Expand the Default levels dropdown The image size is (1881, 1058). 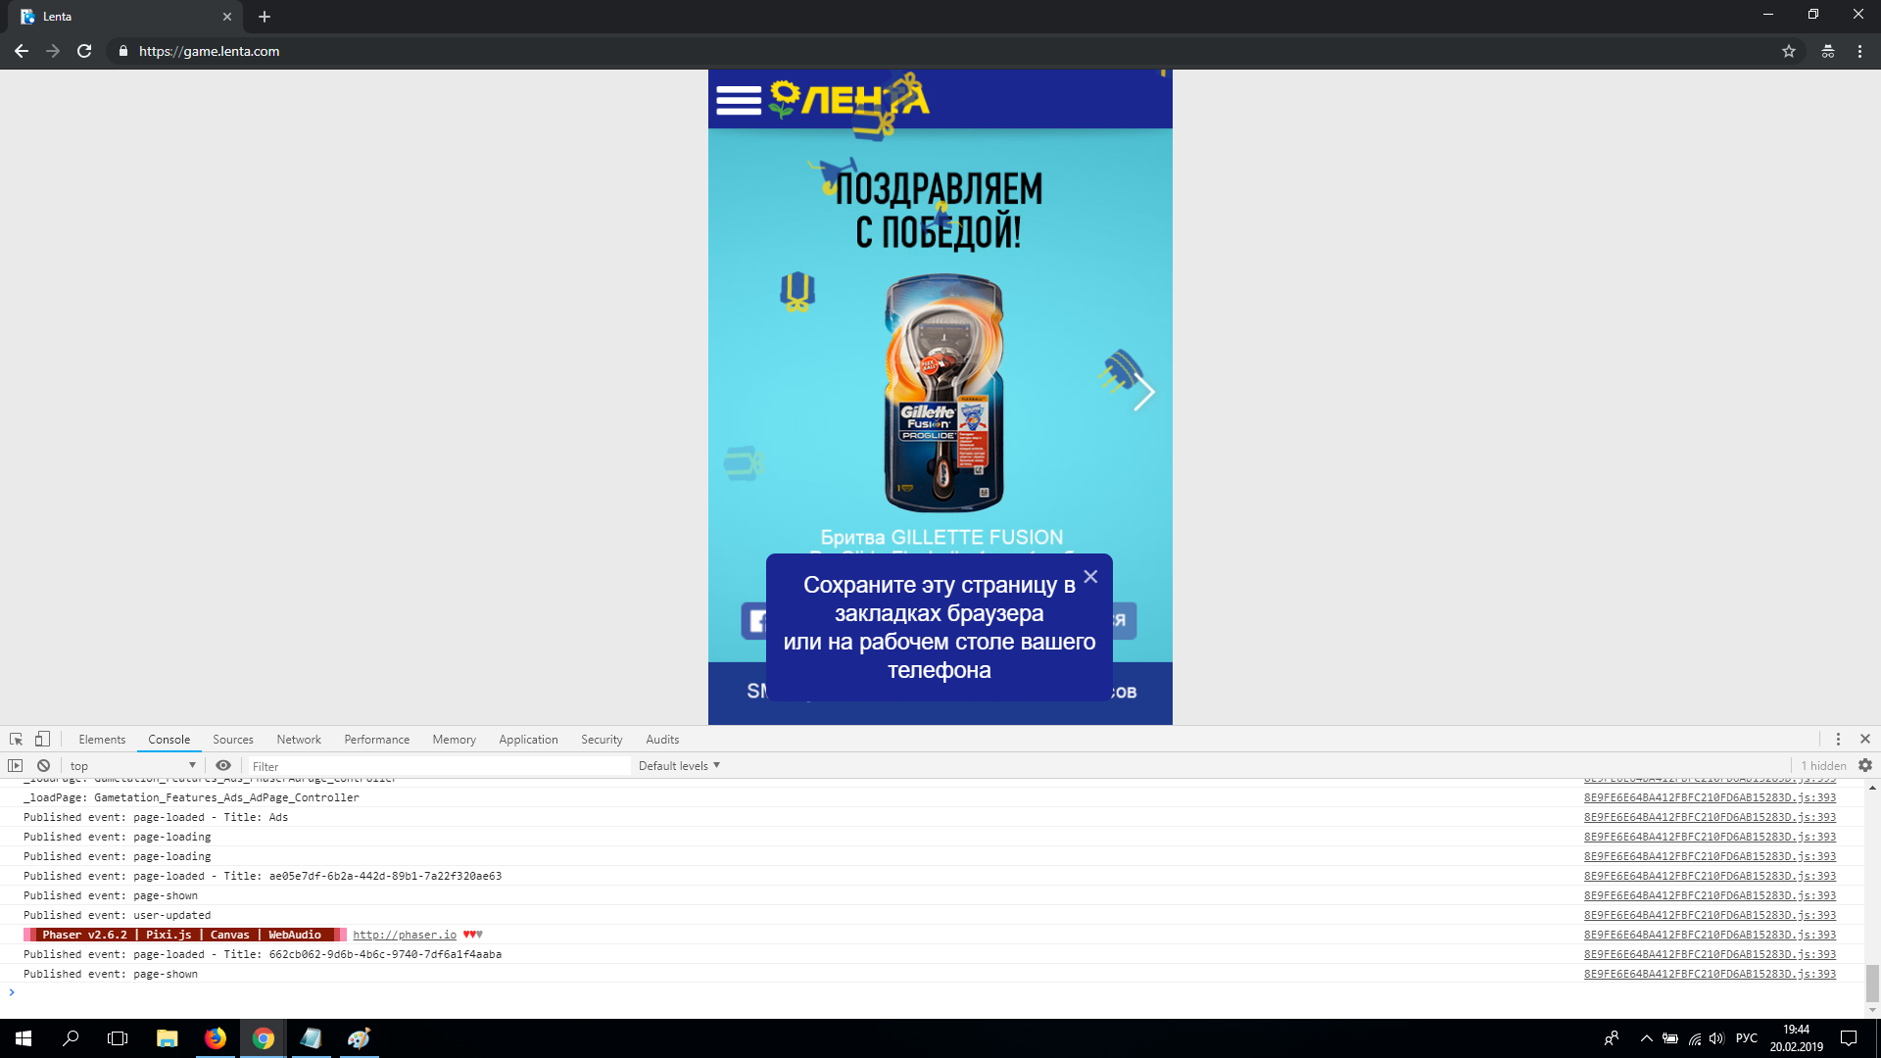(x=679, y=766)
